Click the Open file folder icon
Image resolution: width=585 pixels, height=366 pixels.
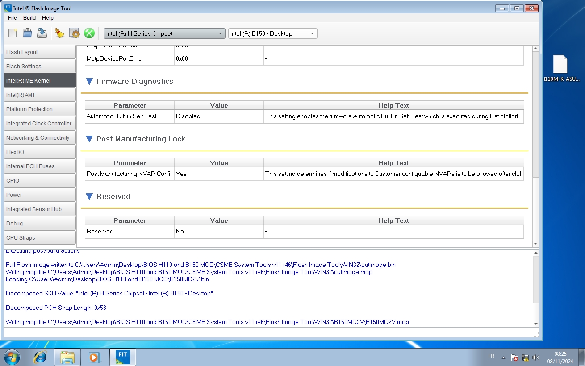tap(27, 33)
